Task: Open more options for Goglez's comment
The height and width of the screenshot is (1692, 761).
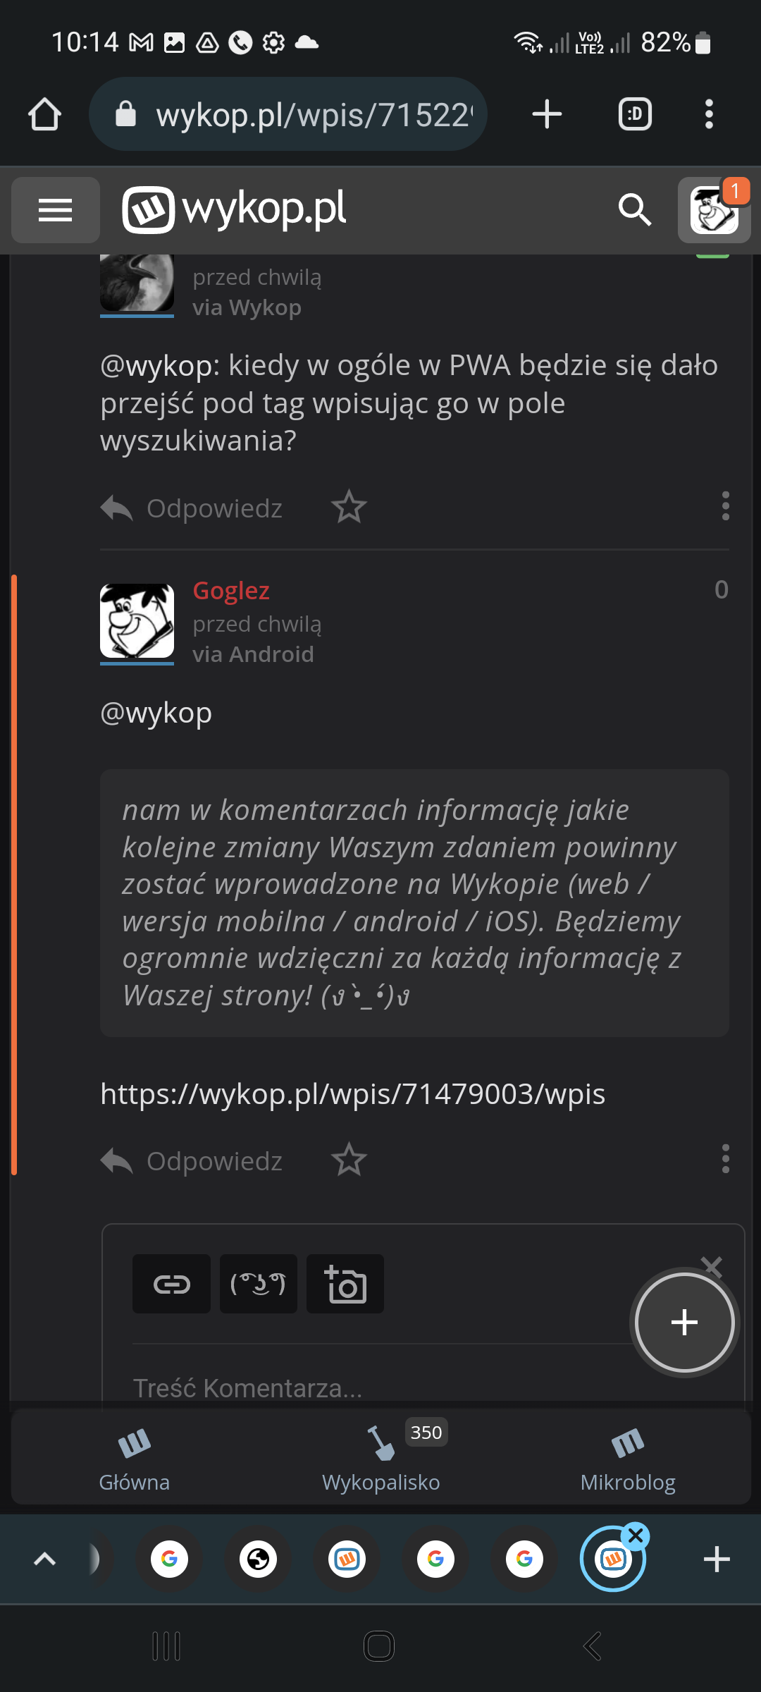Action: [x=725, y=1159]
